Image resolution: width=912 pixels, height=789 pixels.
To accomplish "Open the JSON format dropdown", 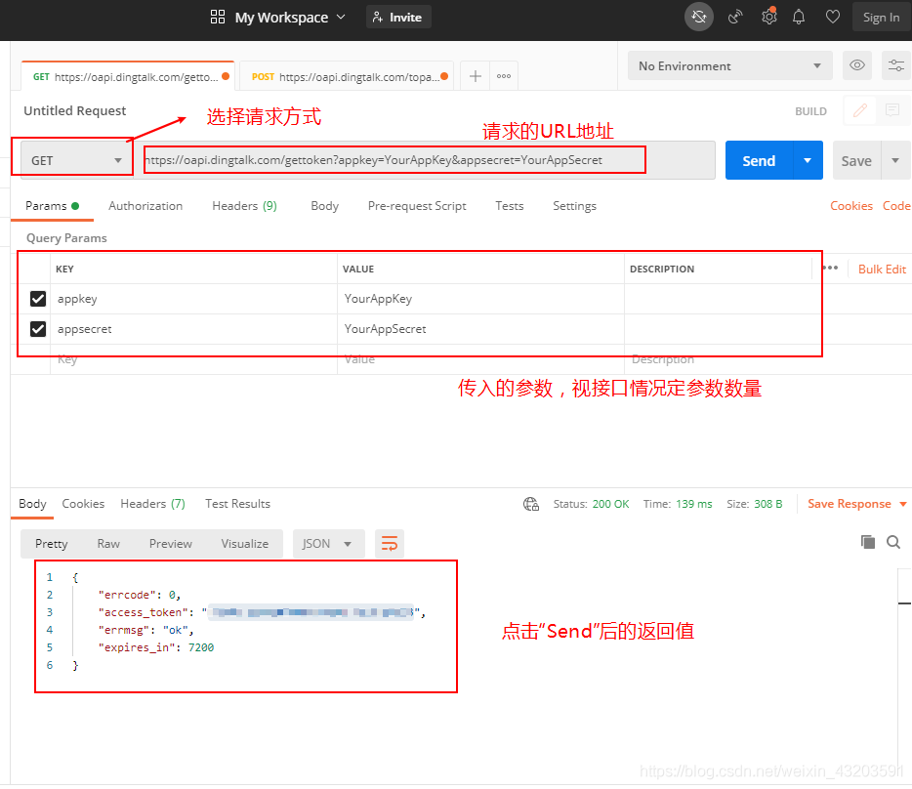I will 328,544.
